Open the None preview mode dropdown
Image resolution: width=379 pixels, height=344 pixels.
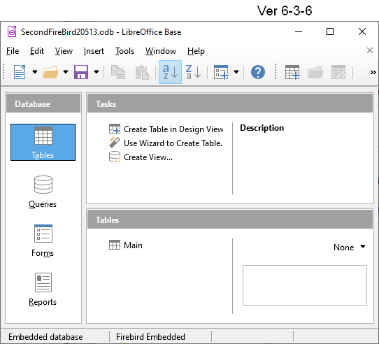pyautogui.click(x=349, y=247)
